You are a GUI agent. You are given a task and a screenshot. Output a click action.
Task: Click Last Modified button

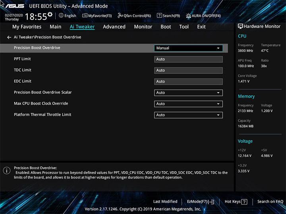click(x=165, y=201)
